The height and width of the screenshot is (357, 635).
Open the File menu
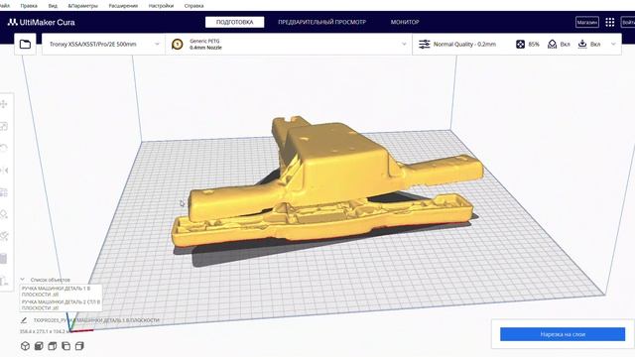point(5,6)
